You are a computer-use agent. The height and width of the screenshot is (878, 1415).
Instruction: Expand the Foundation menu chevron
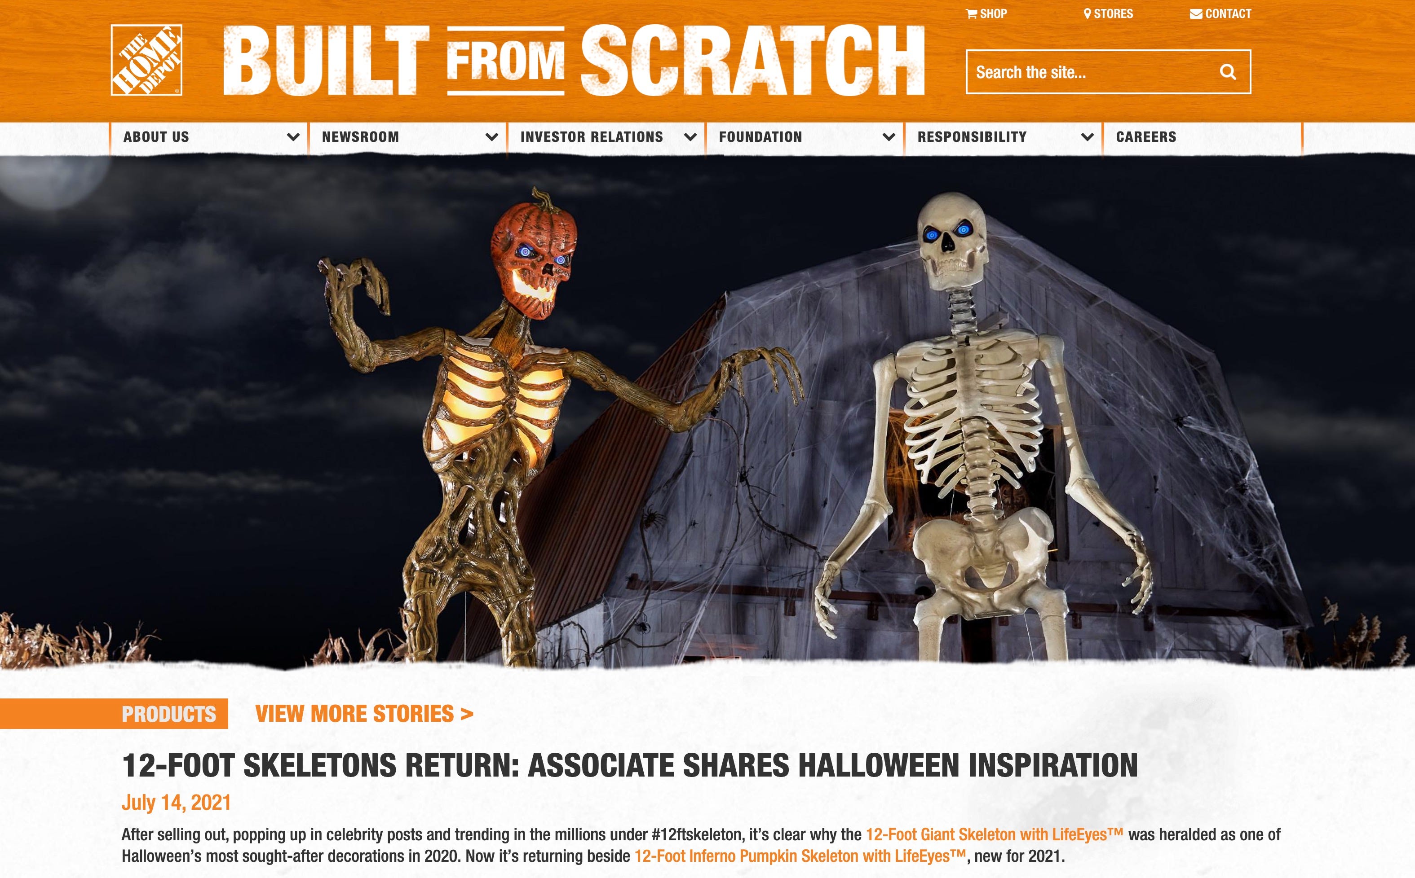coord(889,137)
